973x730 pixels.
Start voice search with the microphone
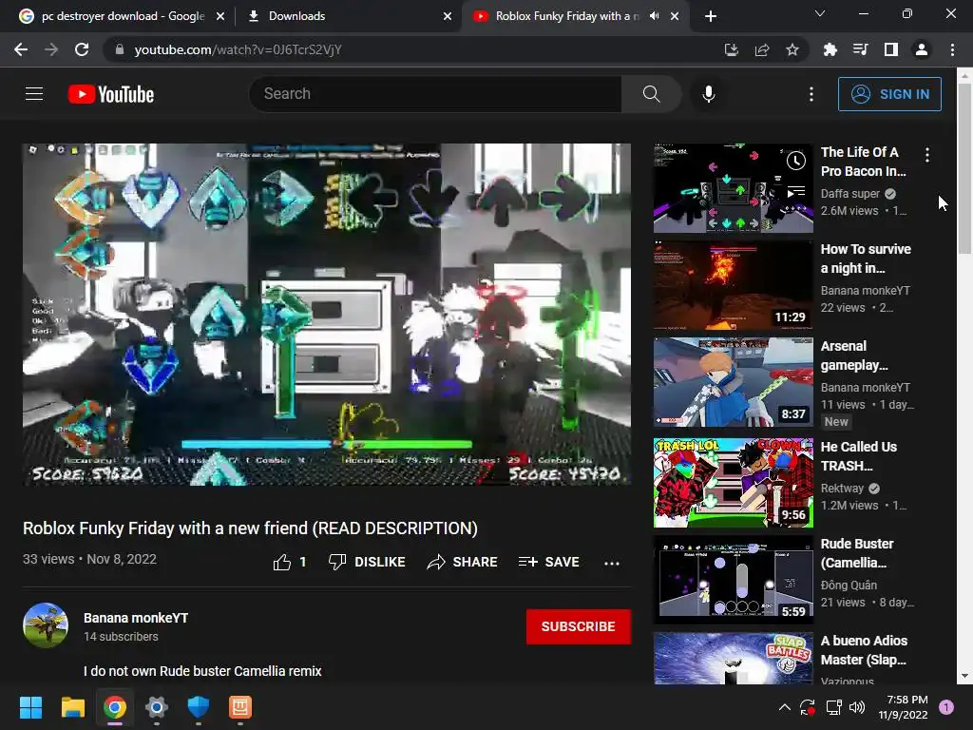(708, 94)
